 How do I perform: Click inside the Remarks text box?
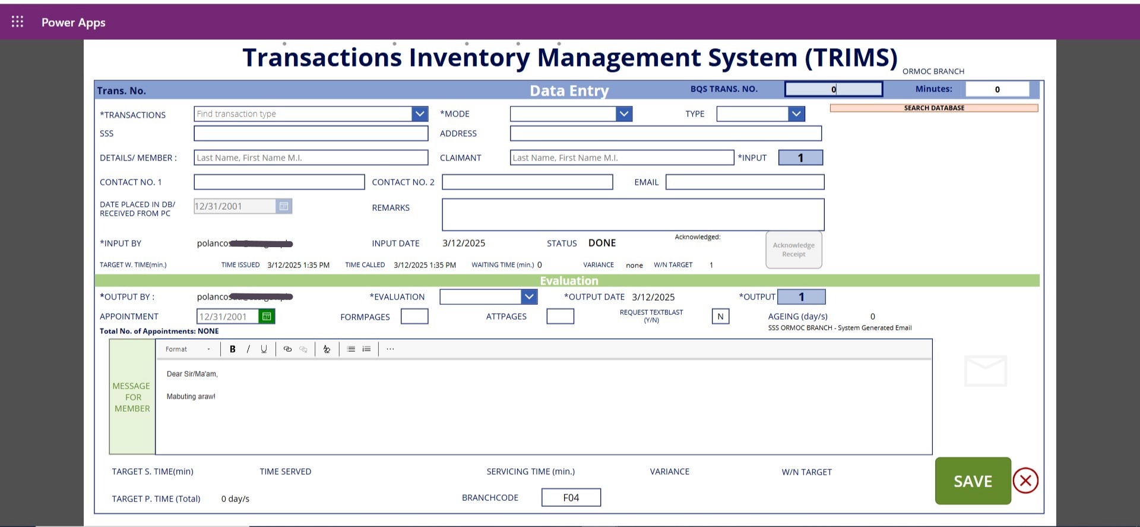633,214
